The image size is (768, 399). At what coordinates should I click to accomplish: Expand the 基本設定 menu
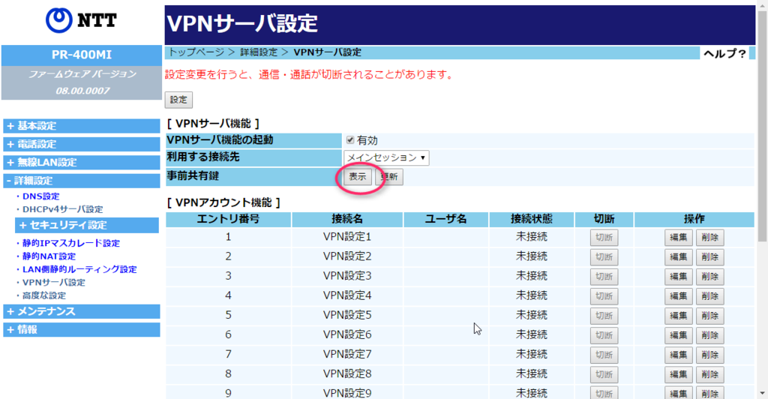tap(81, 126)
